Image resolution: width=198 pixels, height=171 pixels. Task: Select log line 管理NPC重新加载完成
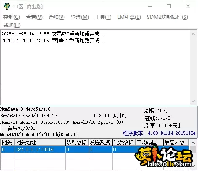pos(54,40)
